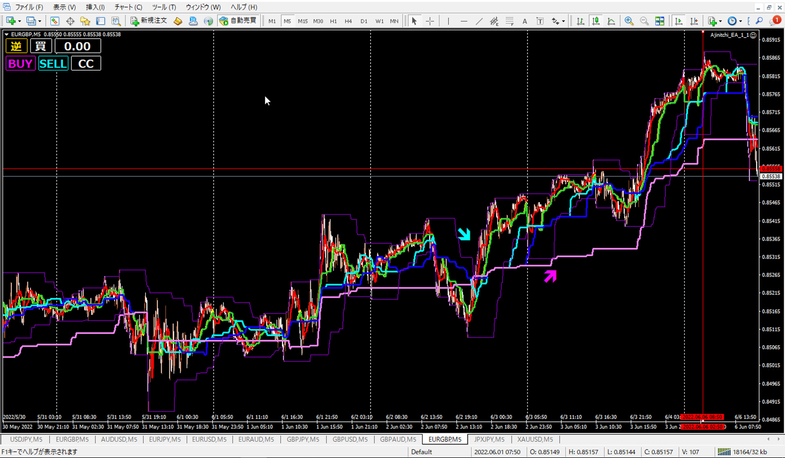This screenshot has height=458, width=785.
Task: Toggle the 自動売買 auto trading button
Action: [x=238, y=21]
